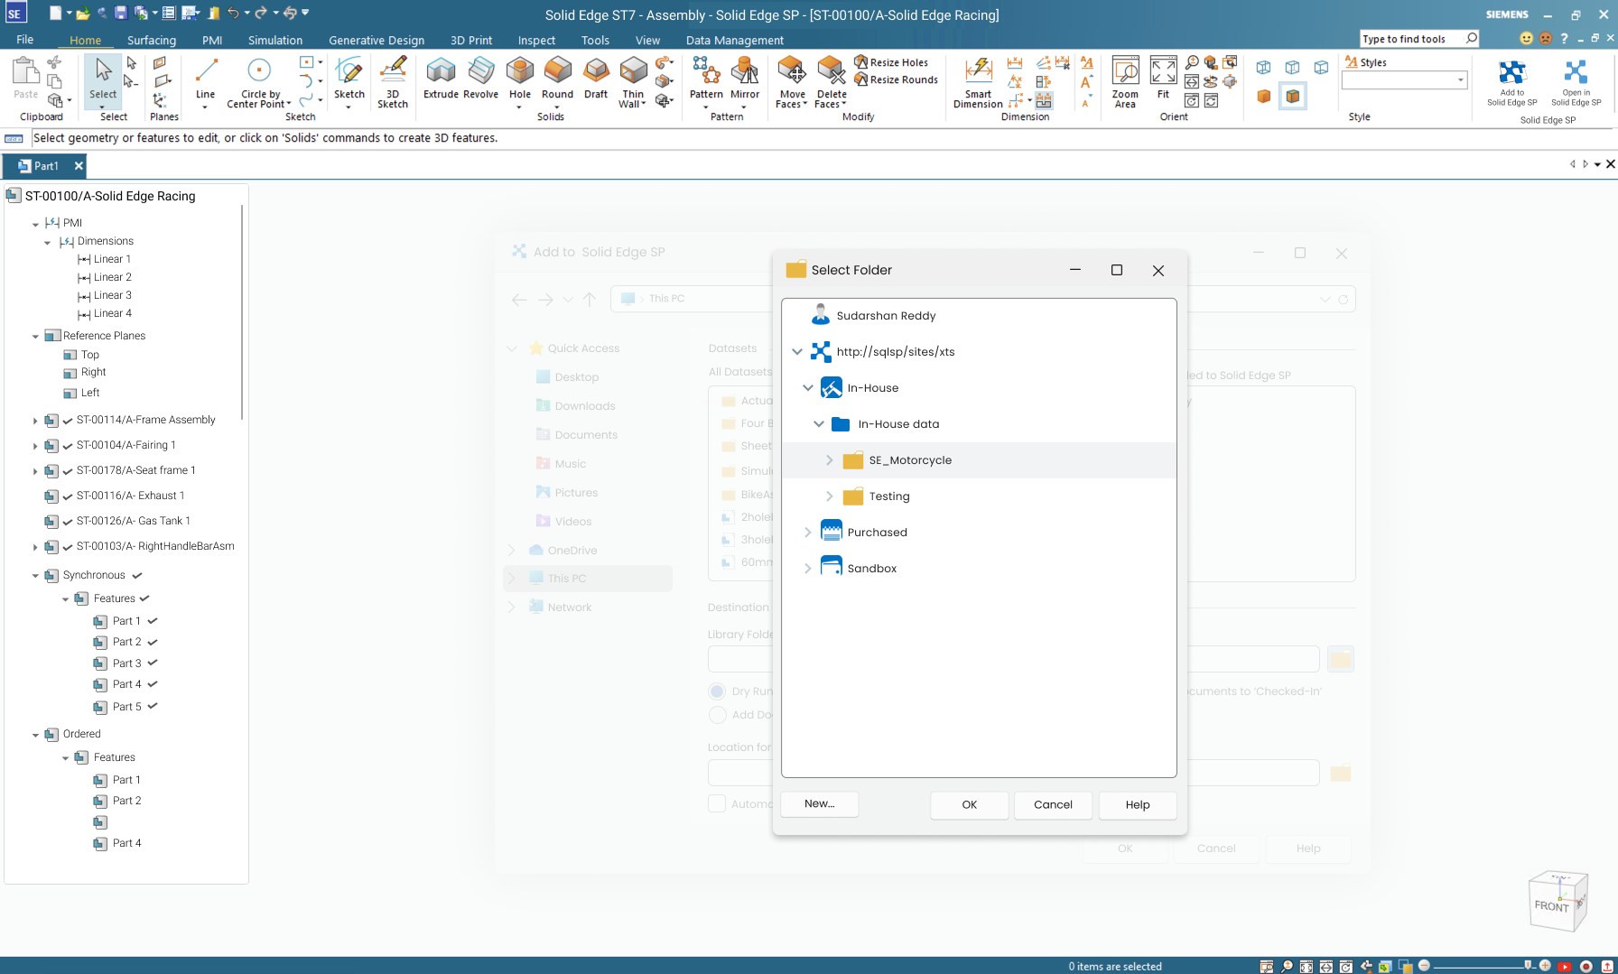Select the Zoom Area tool
The width and height of the screenshot is (1618, 974).
(x=1125, y=81)
